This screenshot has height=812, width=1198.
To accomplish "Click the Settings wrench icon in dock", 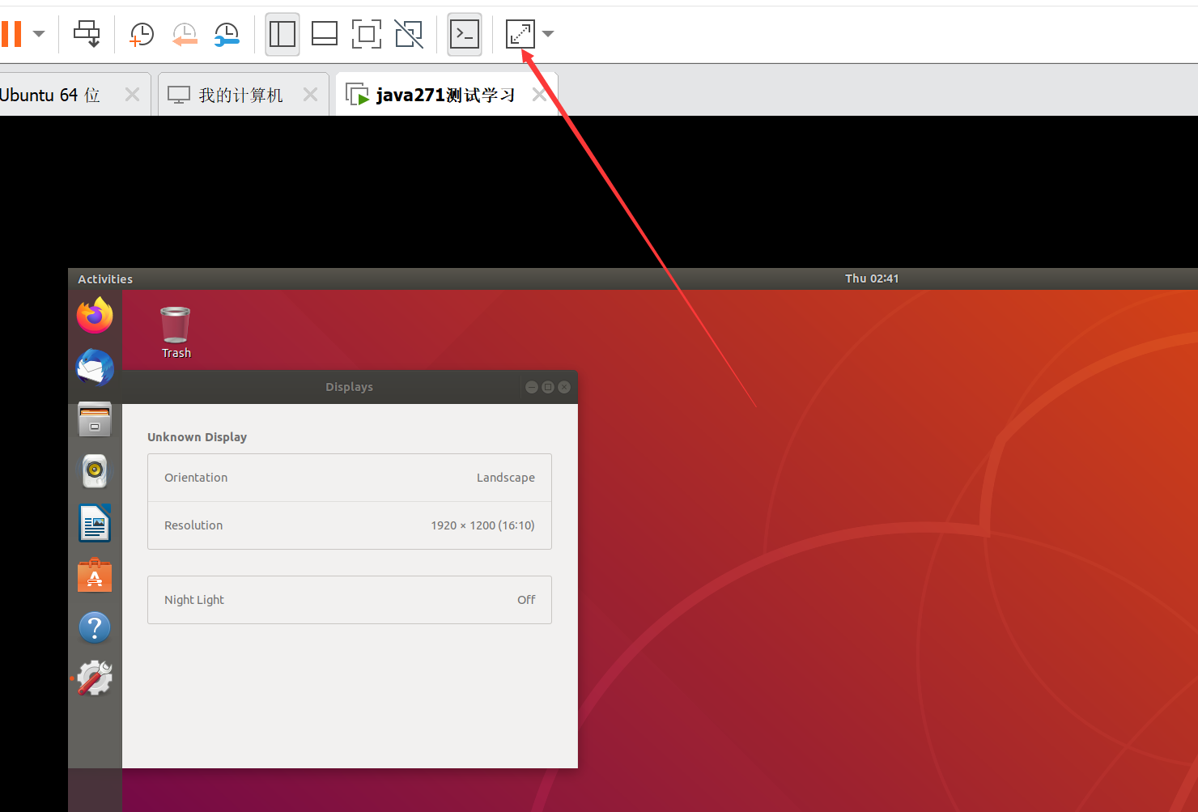I will pyautogui.click(x=95, y=678).
